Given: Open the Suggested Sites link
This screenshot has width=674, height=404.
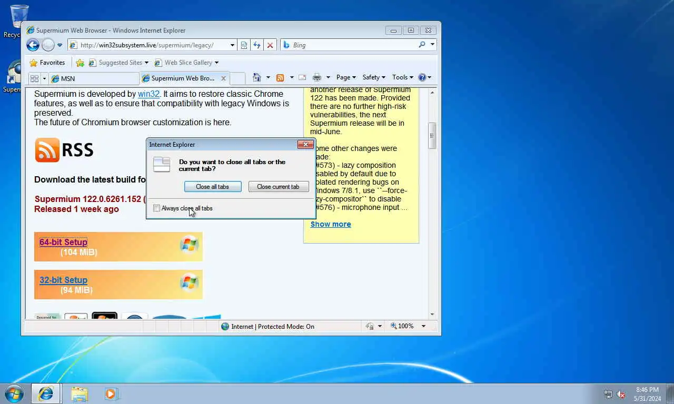Looking at the screenshot, I should 118,63.
